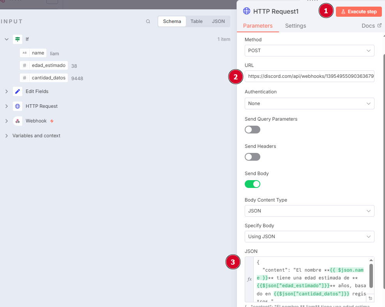Expand the HTTP Request node
The width and height of the screenshot is (385, 307).
(7, 106)
